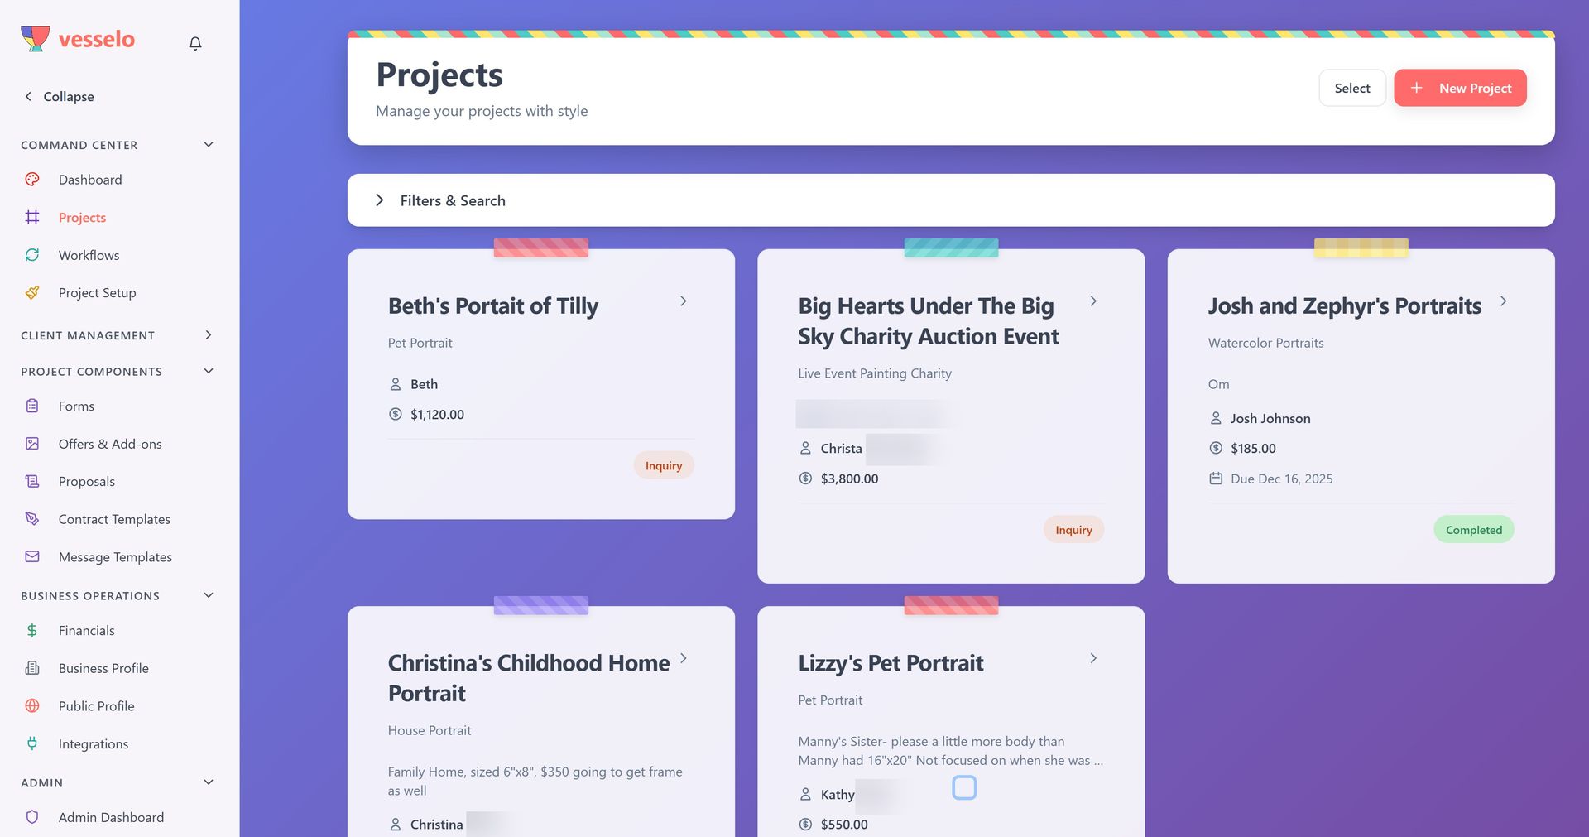Click the Contract Templates pen icon

[x=32, y=519]
